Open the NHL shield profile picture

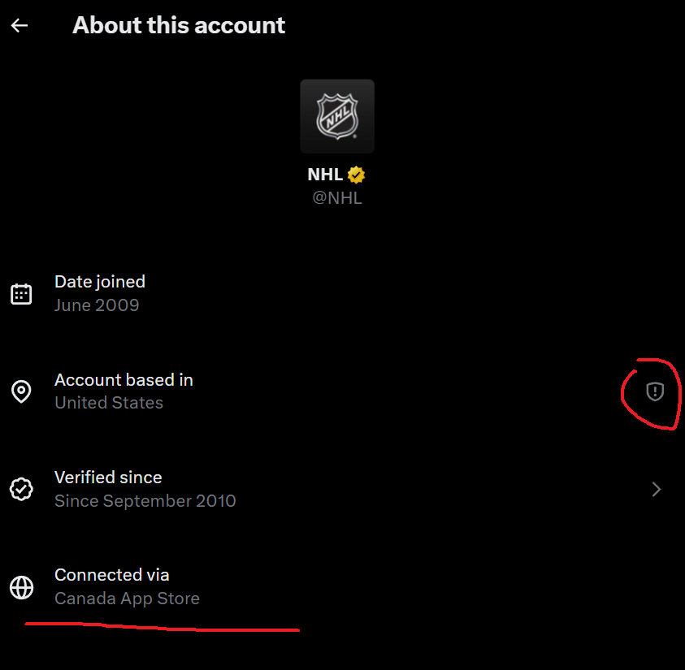(337, 116)
